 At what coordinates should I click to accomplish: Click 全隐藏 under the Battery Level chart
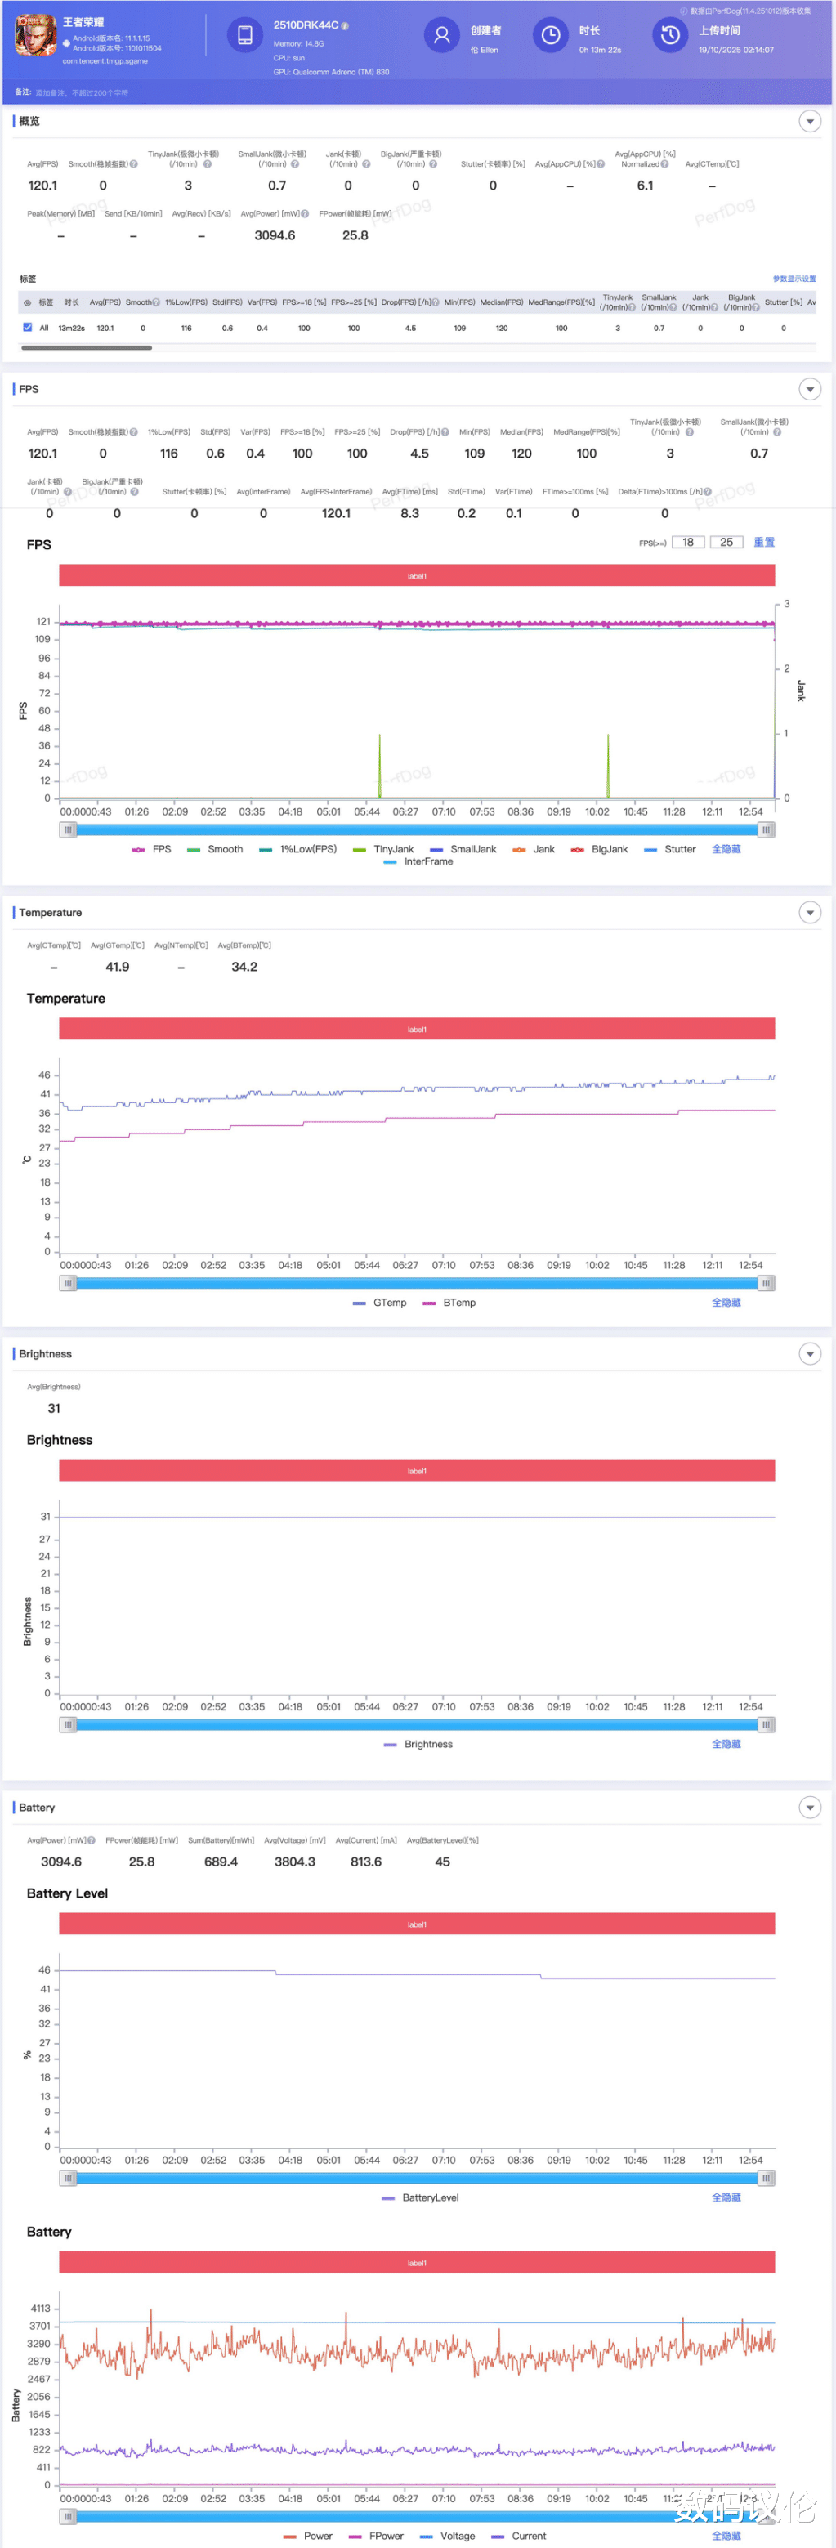[726, 2198]
